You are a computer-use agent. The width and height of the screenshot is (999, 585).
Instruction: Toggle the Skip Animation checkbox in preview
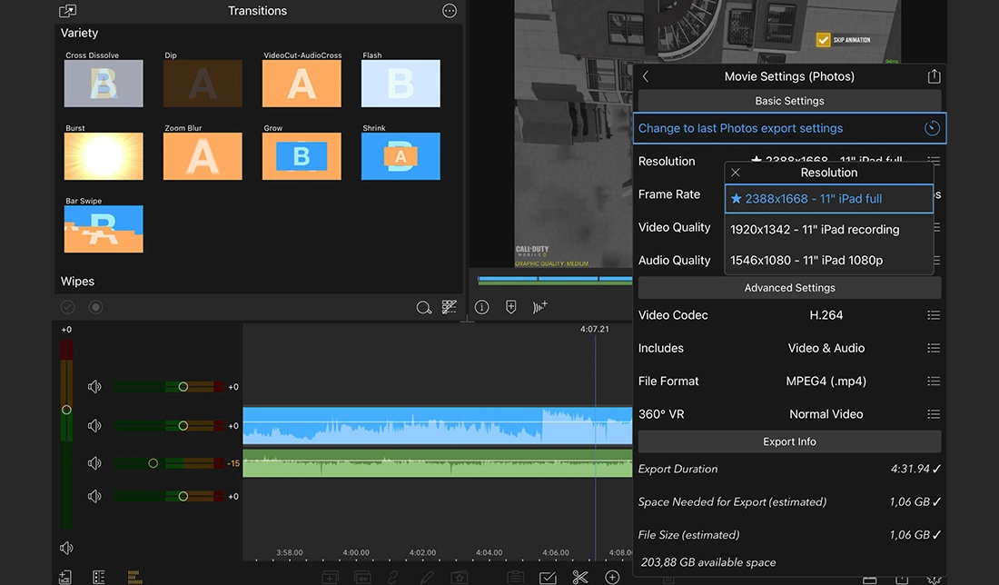tap(824, 40)
